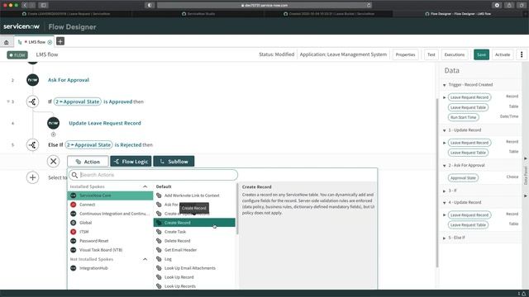Collapse the Installed Spokes section

(x=145, y=186)
